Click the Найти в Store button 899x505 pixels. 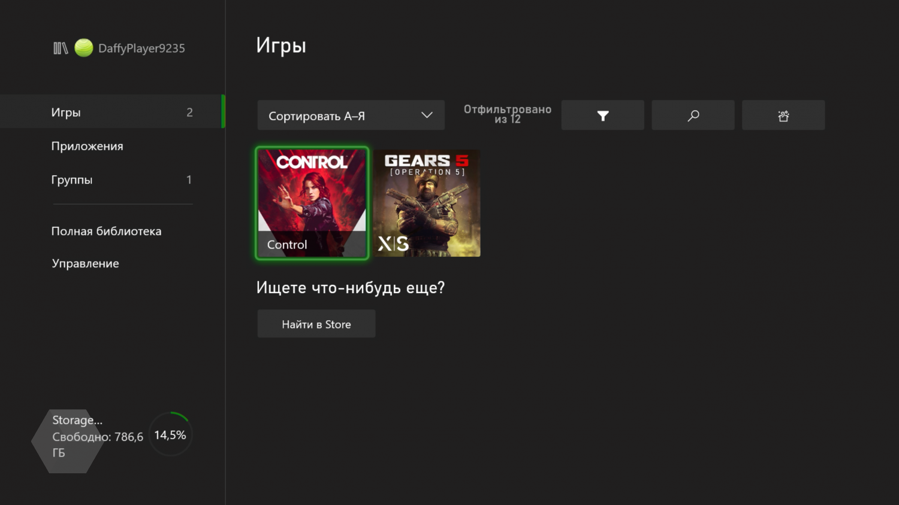[316, 324]
